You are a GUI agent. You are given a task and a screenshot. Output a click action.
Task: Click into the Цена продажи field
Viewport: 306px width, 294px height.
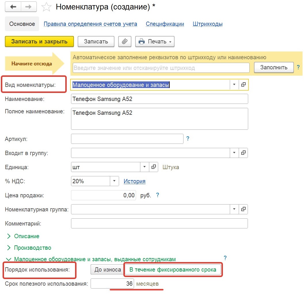(104, 195)
